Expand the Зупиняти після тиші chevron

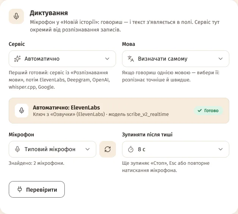(221, 149)
